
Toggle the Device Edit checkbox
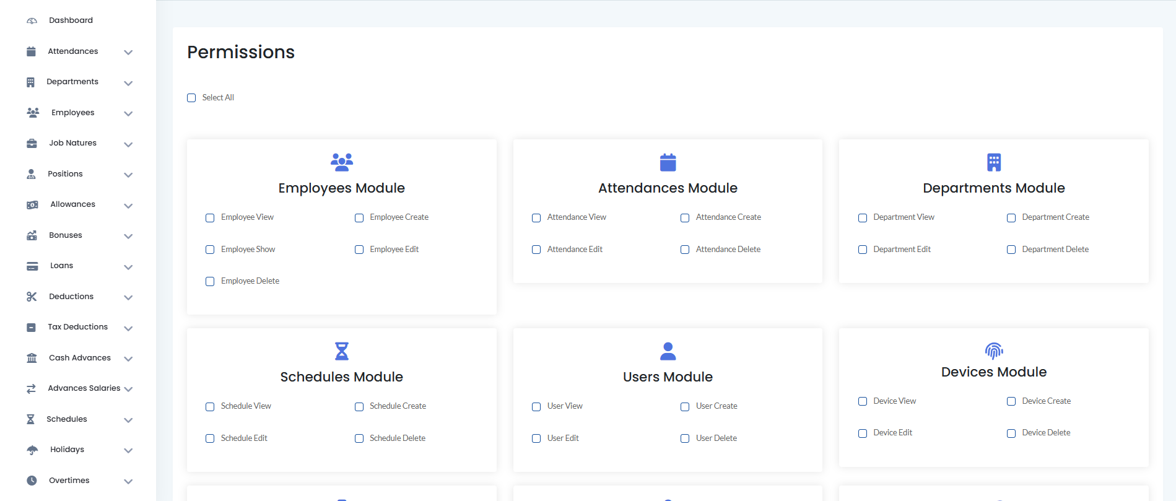click(862, 433)
